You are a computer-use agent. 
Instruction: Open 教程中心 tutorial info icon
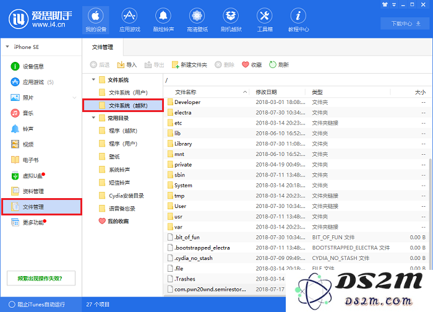[x=298, y=20]
